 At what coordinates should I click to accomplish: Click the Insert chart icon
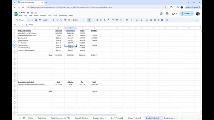(x=154, y=20)
